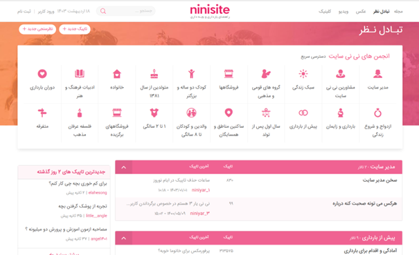
Task: Click the فروشگاهها shop icon
Action: [229, 74]
